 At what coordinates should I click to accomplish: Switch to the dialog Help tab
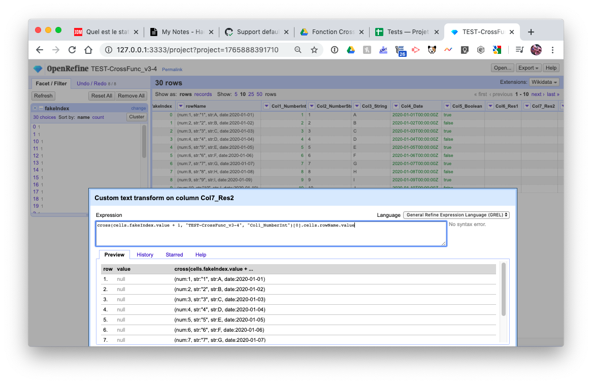(201, 255)
